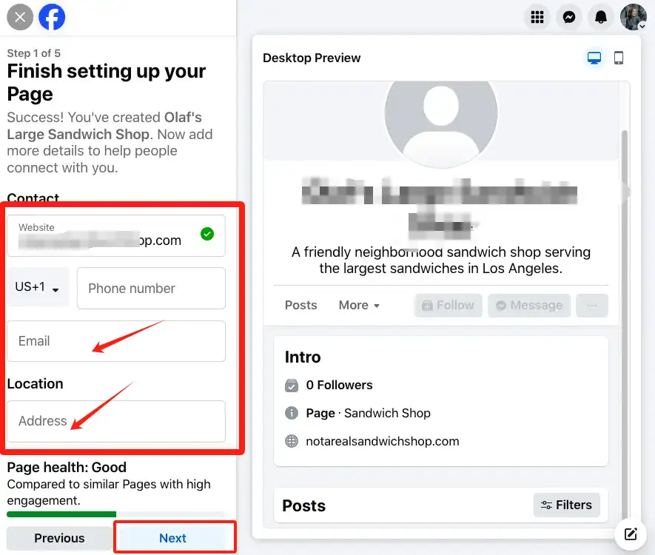Screen dimensions: 655x555
Task: Click the 'Page · Sandwich Shop' text
Action: click(x=368, y=413)
